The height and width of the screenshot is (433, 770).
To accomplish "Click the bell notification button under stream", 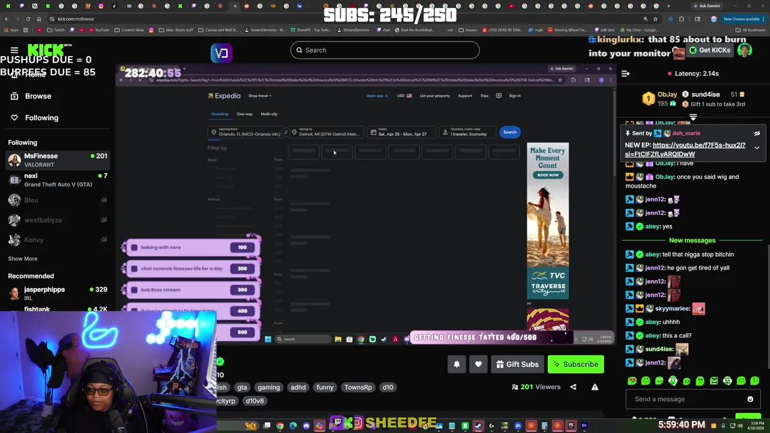I will (x=457, y=364).
